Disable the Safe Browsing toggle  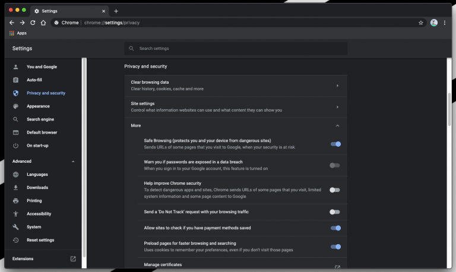pos(335,144)
